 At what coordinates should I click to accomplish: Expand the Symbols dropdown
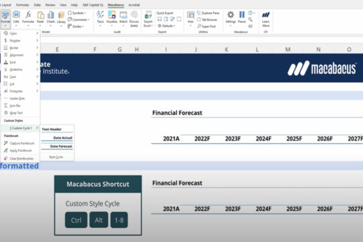77,13
